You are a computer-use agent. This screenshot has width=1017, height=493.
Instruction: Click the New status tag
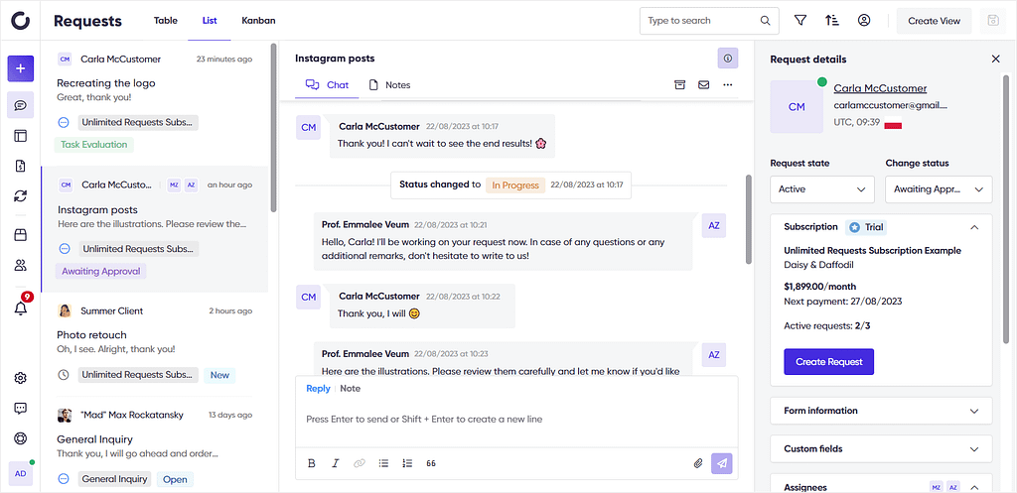[x=219, y=375]
